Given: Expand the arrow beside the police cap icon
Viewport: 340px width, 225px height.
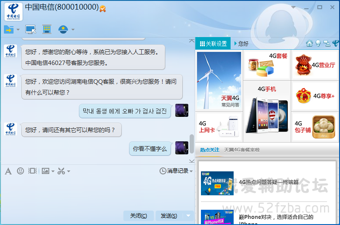Looking at the screenshot, I should click(73, 30).
